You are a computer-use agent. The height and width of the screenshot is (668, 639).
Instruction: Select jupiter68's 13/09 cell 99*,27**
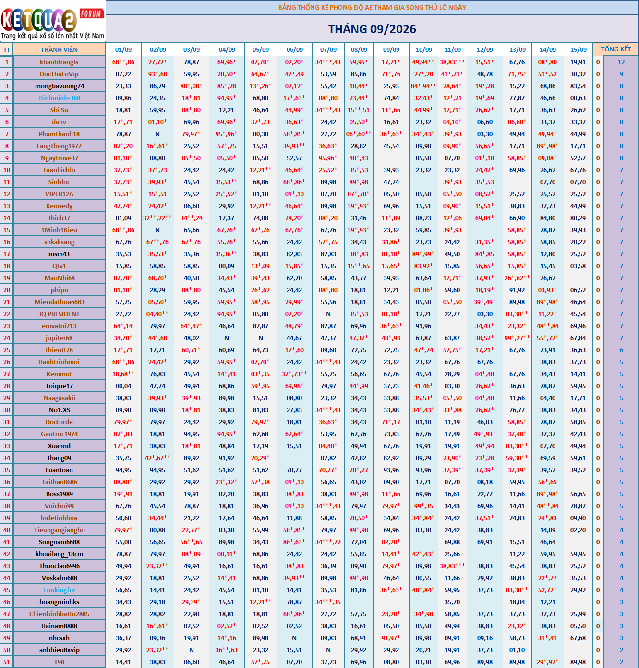(517, 338)
